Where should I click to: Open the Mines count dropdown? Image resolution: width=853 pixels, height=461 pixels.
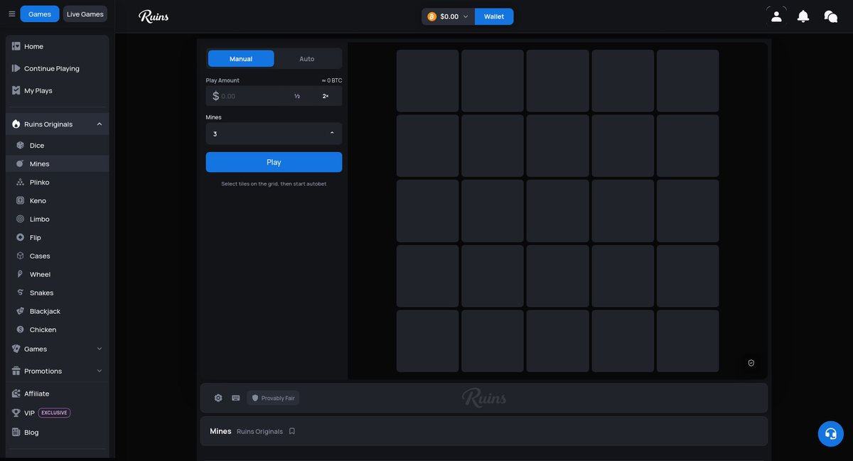pos(274,134)
